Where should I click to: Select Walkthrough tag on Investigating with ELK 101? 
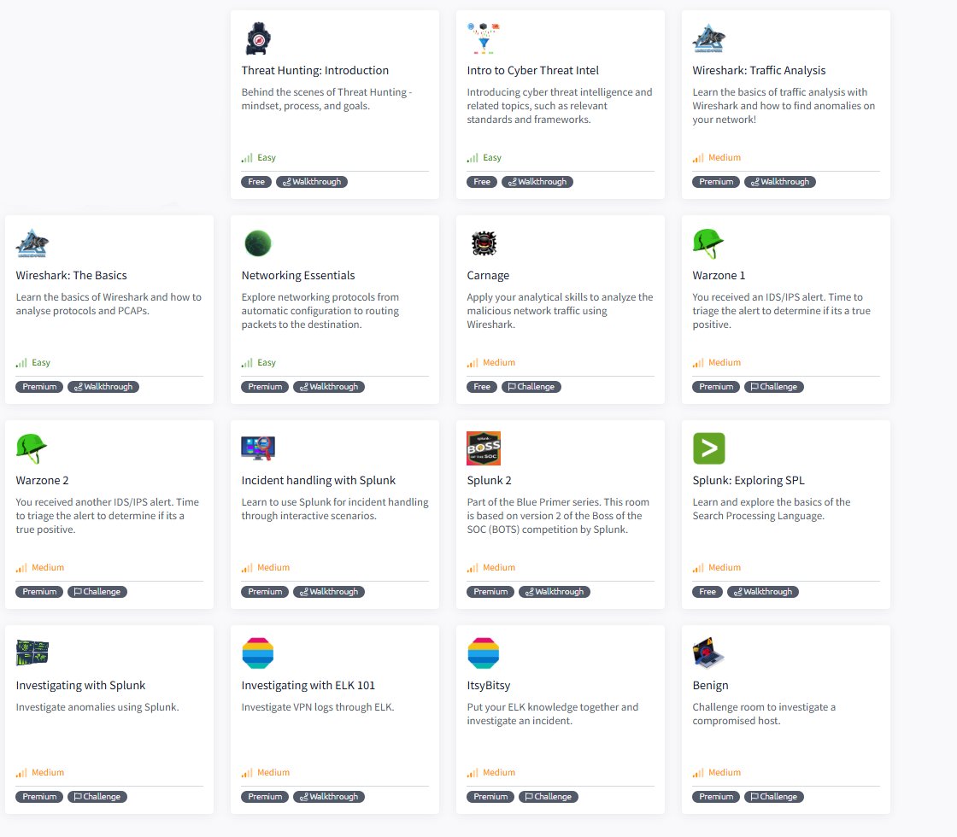(329, 797)
